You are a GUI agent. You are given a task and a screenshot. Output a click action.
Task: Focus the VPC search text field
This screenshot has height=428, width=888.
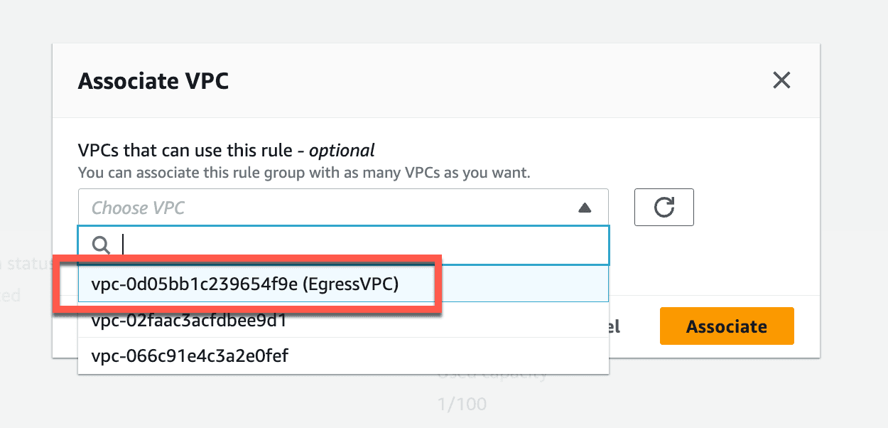pos(343,245)
